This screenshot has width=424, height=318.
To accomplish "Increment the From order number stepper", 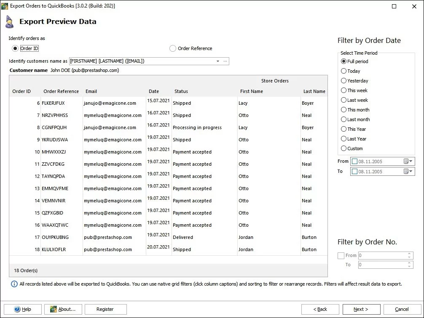I will point(409,254).
